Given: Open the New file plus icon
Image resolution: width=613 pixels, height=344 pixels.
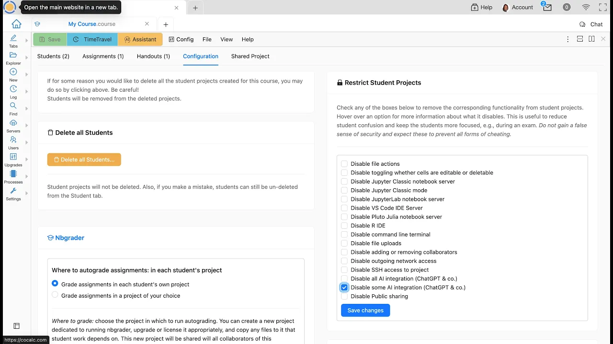Looking at the screenshot, I should [x=13, y=75].
